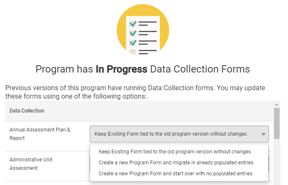
Task: Select 'Keep Existing Form' option in the dropdown list
Action: coord(175,152)
